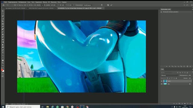This screenshot has width=193, height=108.
Task: Select the History Brush tool
Action: [3, 37]
